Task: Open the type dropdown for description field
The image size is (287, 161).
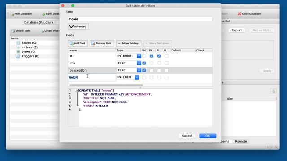Action: pos(139,70)
